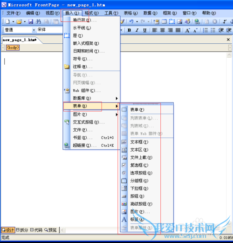Viewport: 233px width, 243px height.
Task: Open the 框架(R) menu
Action: tap(170, 13)
